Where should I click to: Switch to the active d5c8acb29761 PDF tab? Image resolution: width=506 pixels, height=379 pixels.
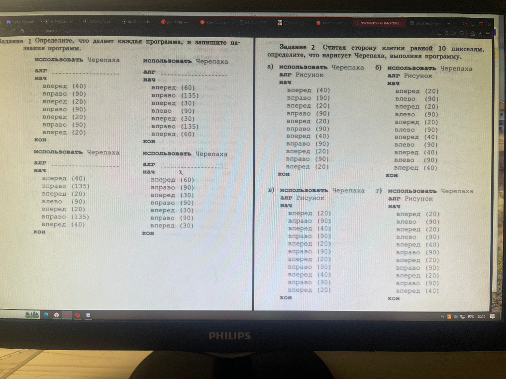click(380, 23)
